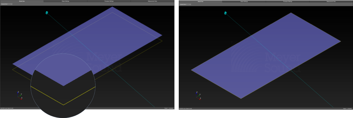Click project name in right window status bar
The width and height of the screenshot is (353, 118).
[347, 109]
